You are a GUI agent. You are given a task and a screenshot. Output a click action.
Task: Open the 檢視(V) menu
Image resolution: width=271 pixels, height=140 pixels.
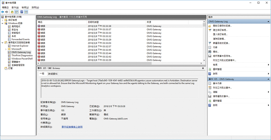click(25, 8)
